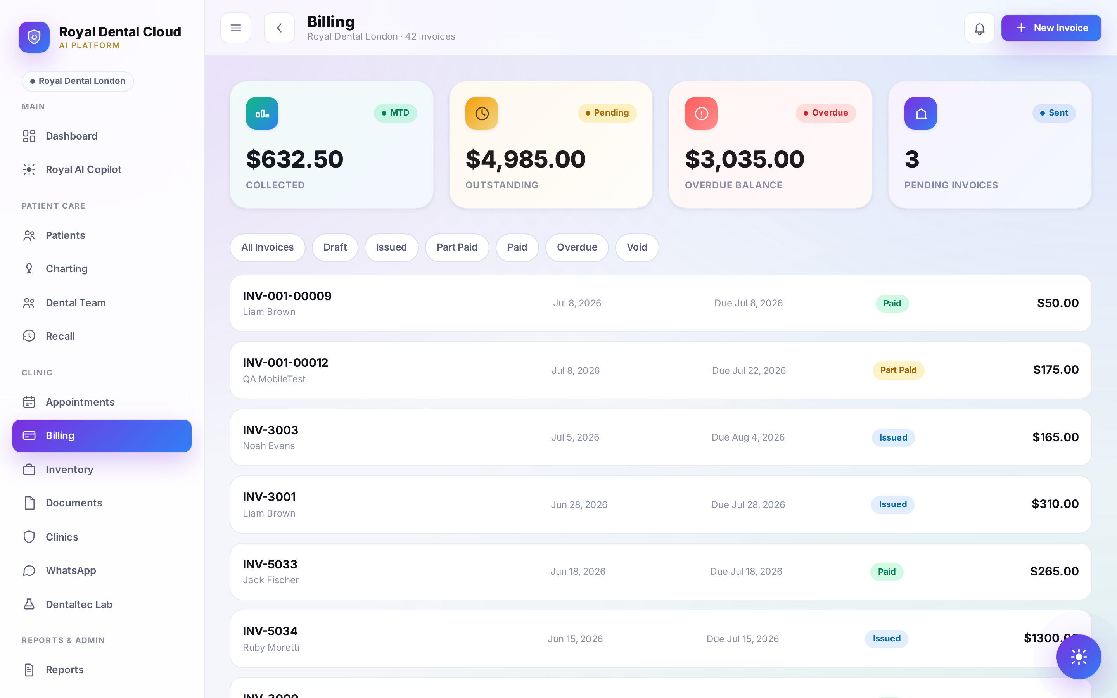The width and height of the screenshot is (1117, 698).
Task: Go back with the chevron button
Action: click(279, 28)
